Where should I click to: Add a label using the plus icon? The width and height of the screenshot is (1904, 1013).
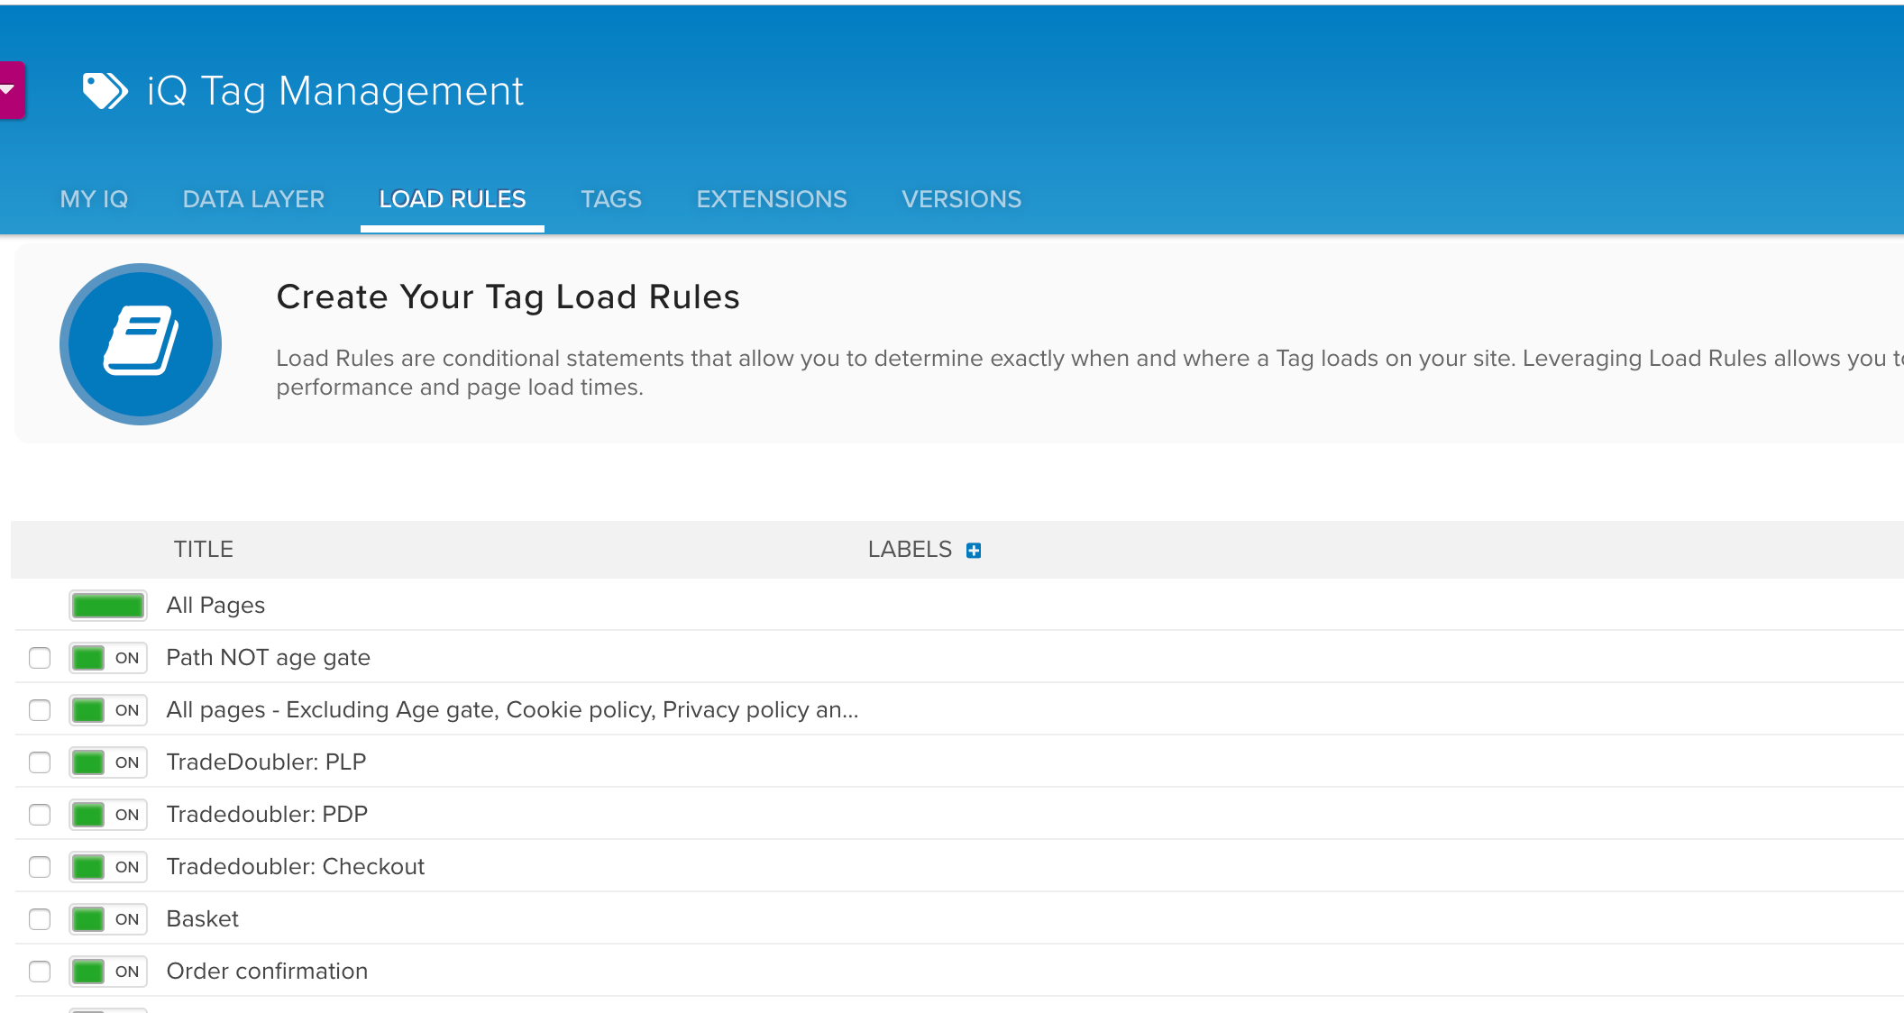click(x=974, y=551)
